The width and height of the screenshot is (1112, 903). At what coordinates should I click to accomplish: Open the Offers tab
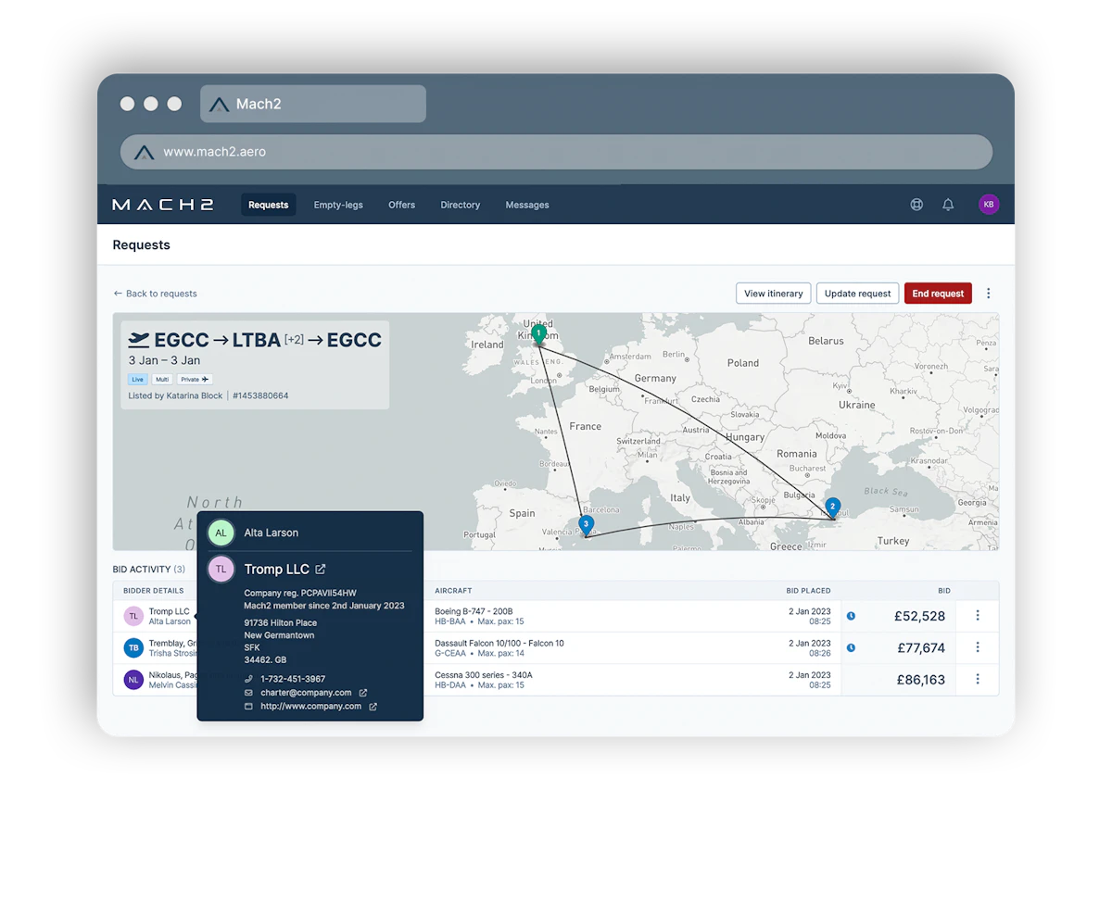coord(401,205)
